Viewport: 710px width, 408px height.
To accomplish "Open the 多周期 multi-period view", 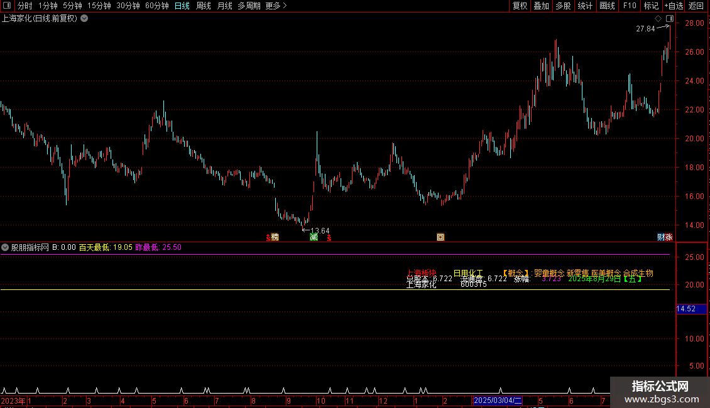I will [249, 6].
